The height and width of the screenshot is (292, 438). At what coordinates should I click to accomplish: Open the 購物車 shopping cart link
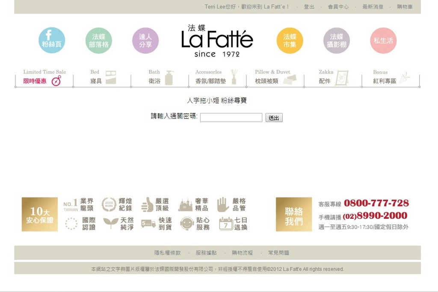click(405, 7)
